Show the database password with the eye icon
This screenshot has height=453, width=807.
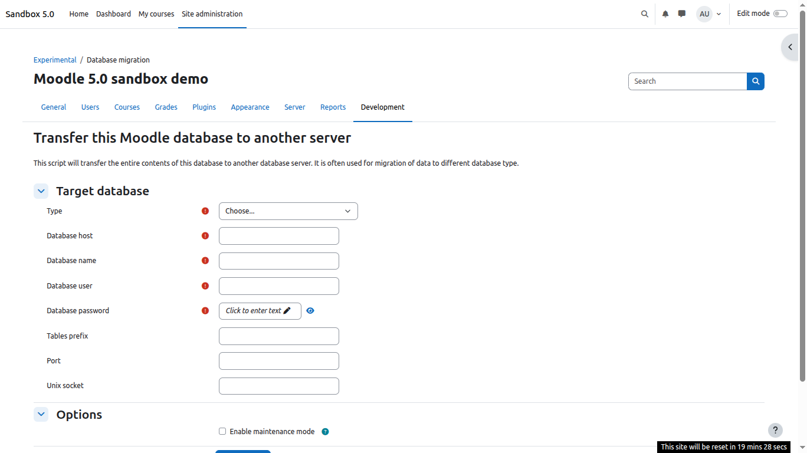pos(310,310)
